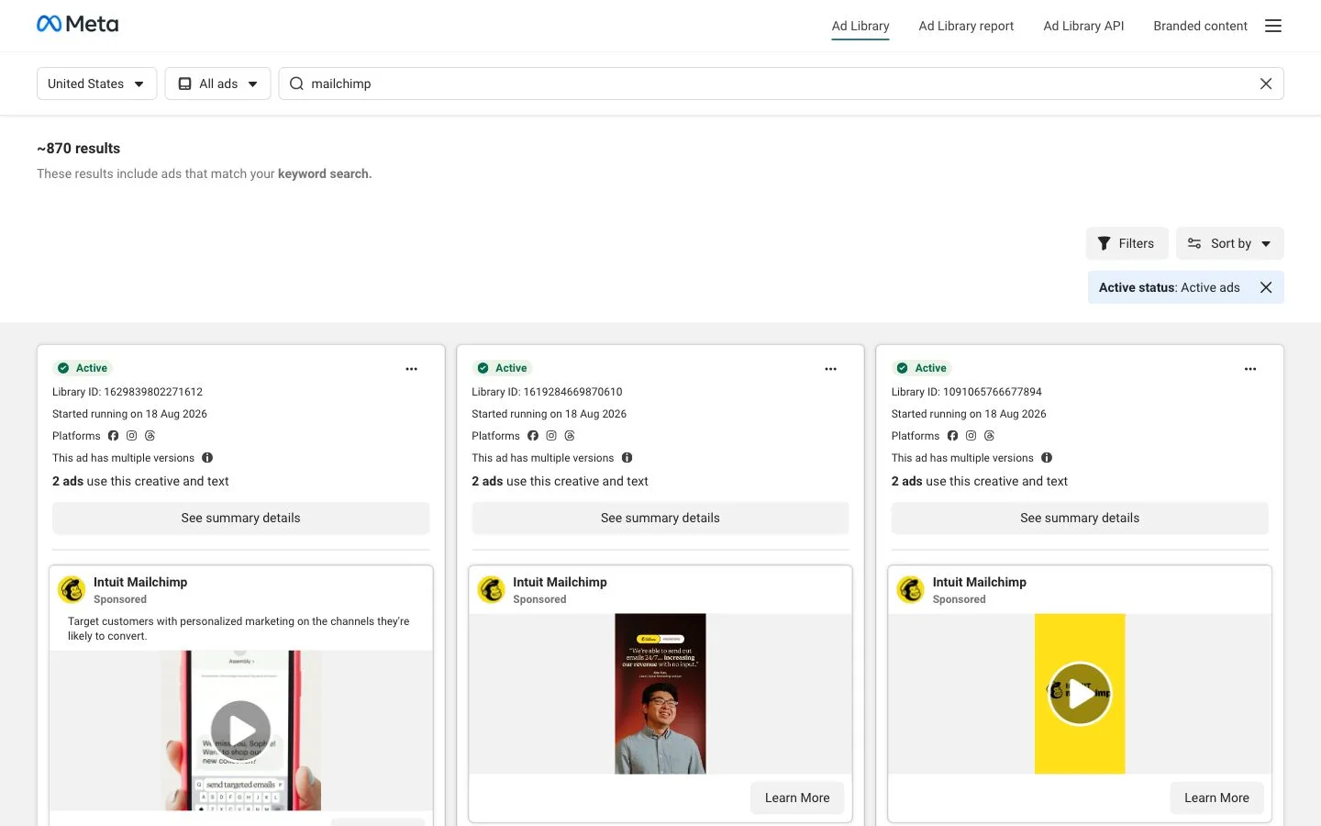
Task: Clear the mailchimp search text
Action: [1266, 84]
